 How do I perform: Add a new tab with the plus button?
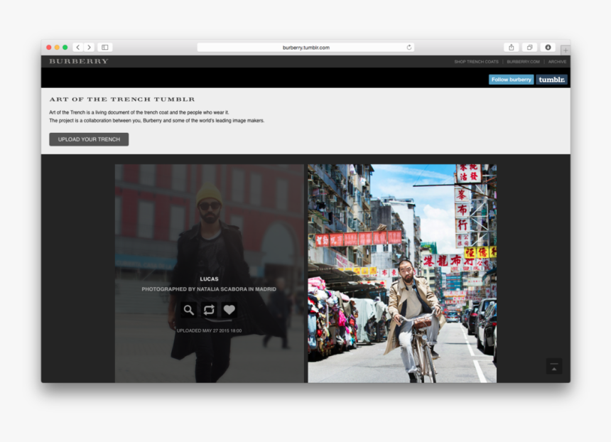pyautogui.click(x=566, y=50)
